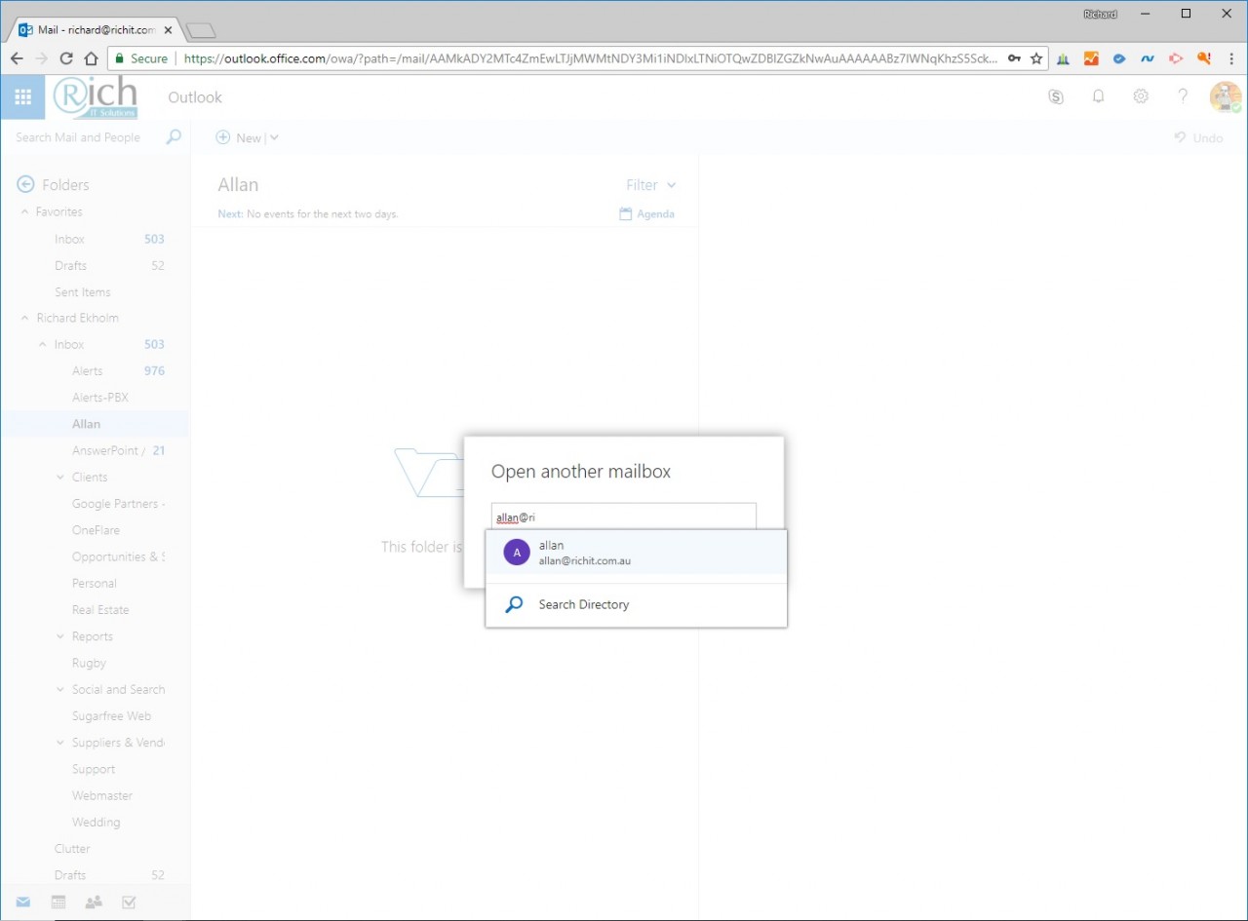
Task: Switch to Calendar view icon
Action: point(58,902)
